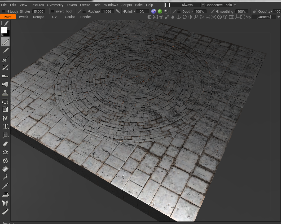Viewport: 281px width, 224px height.
Task: Select the rectangle selection tool
Action: pos(5,101)
